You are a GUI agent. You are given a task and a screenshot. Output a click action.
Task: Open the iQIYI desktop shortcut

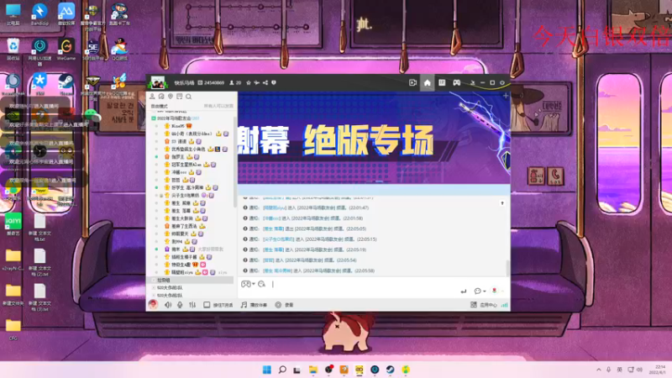(13, 224)
